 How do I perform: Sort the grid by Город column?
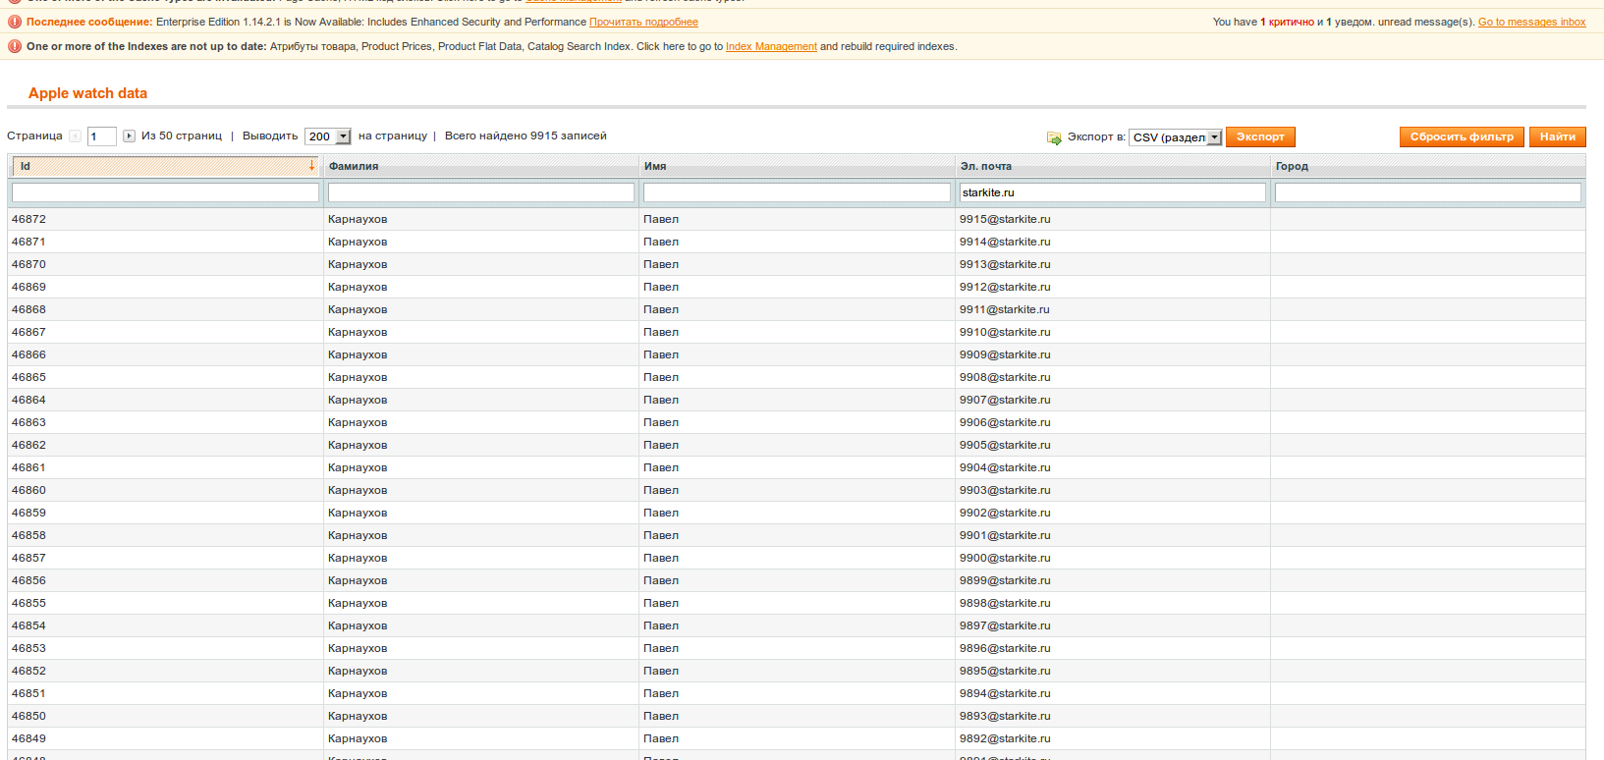click(x=1292, y=166)
